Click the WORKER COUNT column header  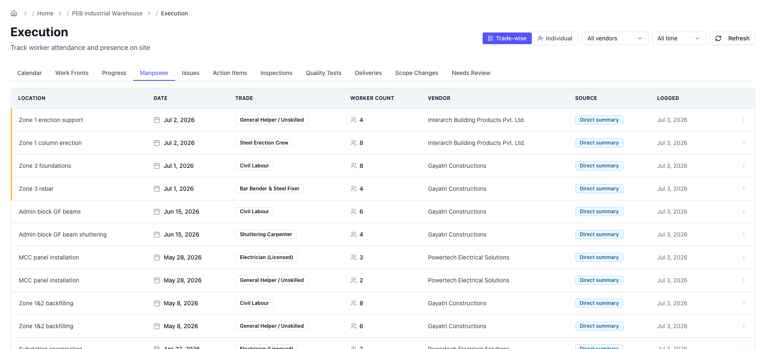(x=372, y=98)
